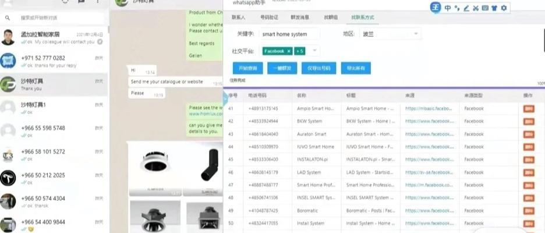Viewport: 545px width, 233px height.
Task: Open chat +966 54 400 9844
Action: tap(54, 225)
